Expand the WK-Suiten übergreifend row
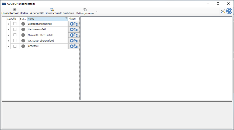The width and height of the screenshot is (234, 130). [8, 41]
